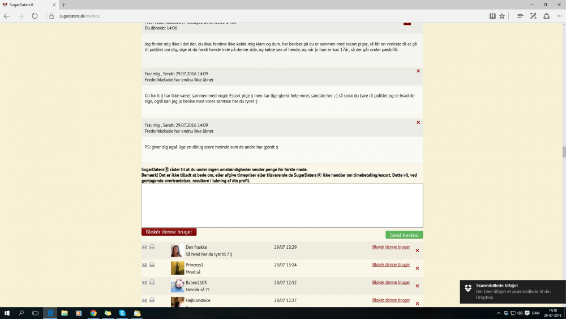The image size is (566, 319).
Task: Select the SugarDaters browser tab
Action: coord(29,5)
